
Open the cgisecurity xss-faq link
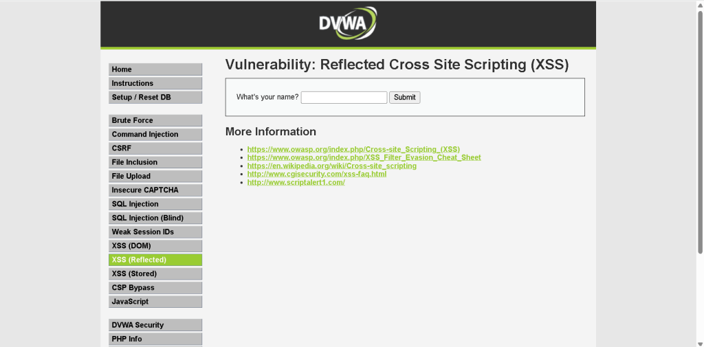pyautogui.click(x=316, y=174)
